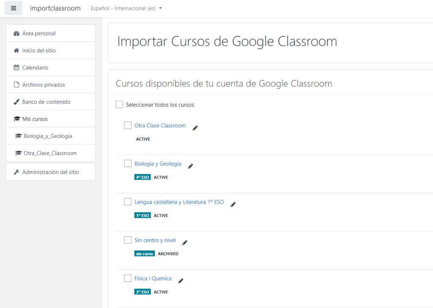This screenshot has width=433, height=308.
Task: Edit the "Física i Química" course name
Action: (181, 280)
